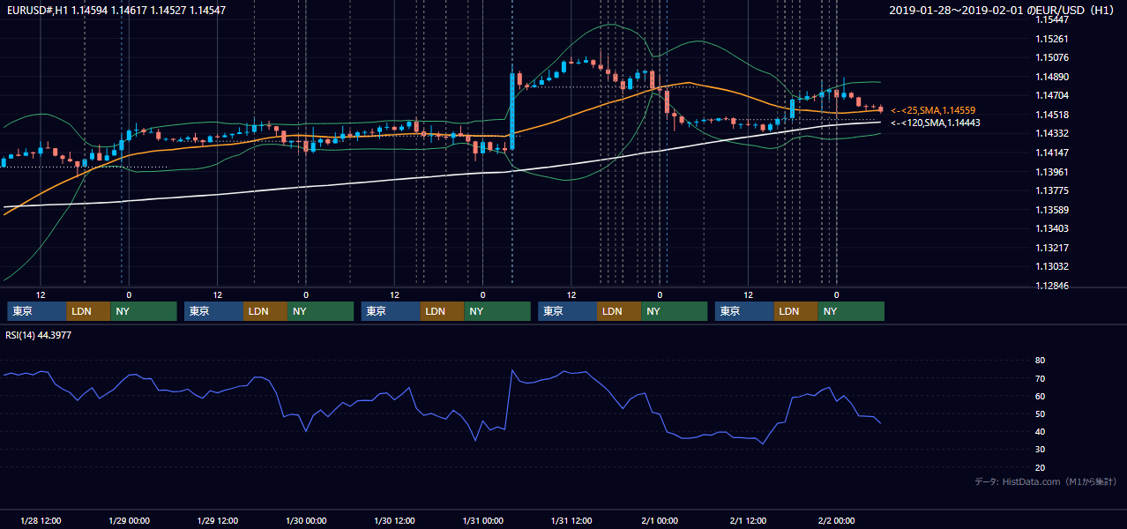The image size is (1127, 529).
Task: Click the 2/2 00:00 date axis label
Action: pos(836,520)
